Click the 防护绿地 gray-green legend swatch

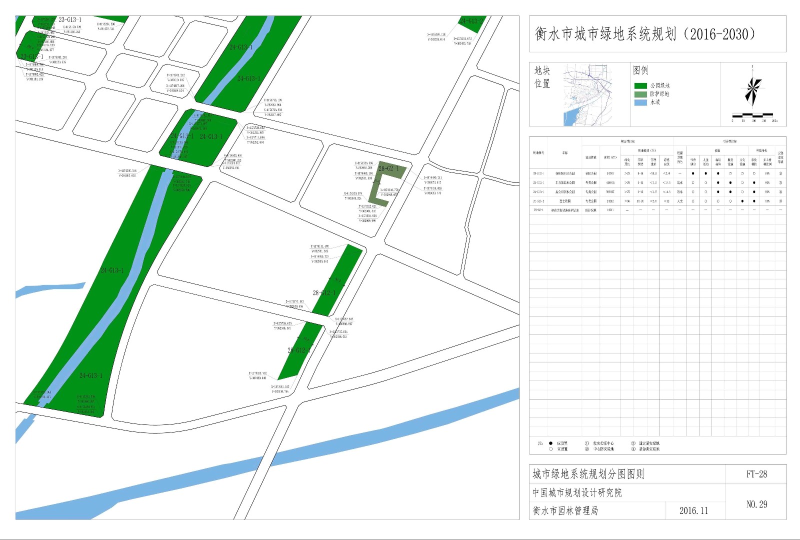pos(640,94)
